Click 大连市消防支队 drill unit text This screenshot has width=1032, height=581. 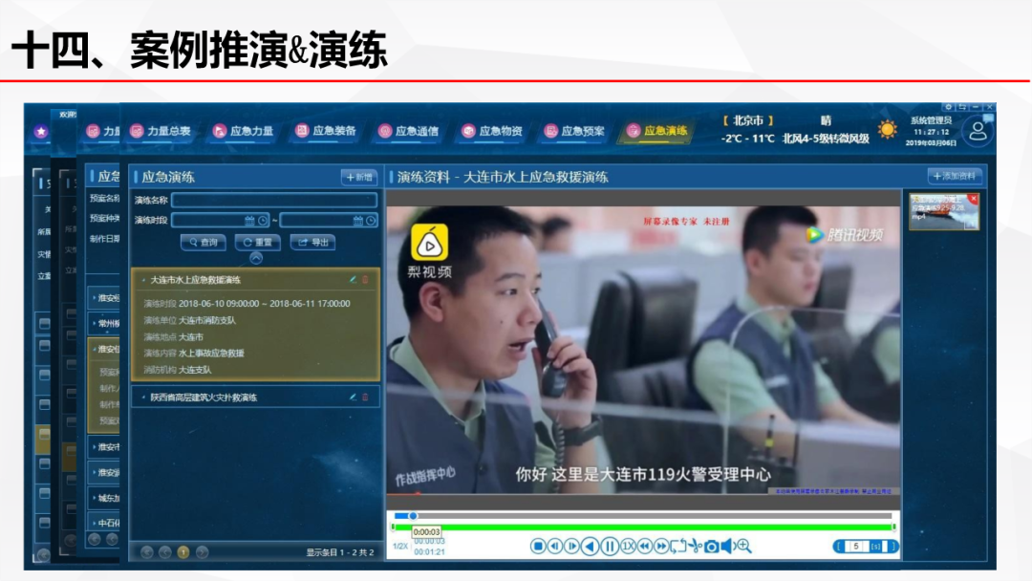[x=207, y=320]
